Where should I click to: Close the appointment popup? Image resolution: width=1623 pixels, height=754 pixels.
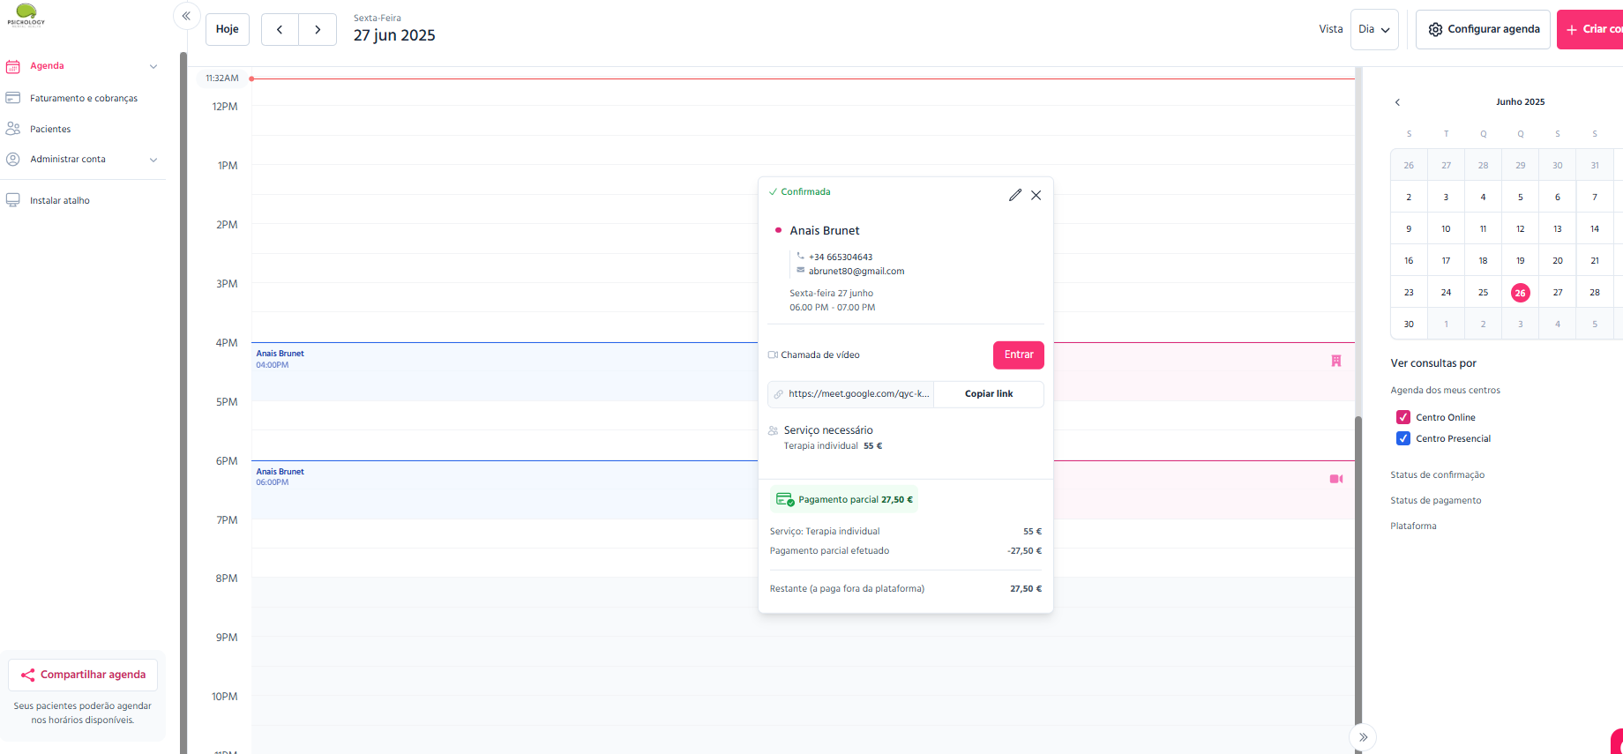(x=1036, y=195)
